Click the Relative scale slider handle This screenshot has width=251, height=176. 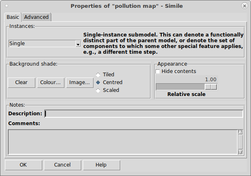211,87
